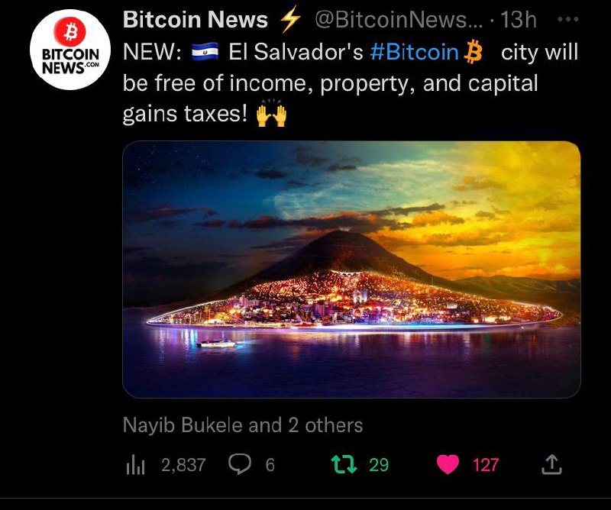Unlike the tweet via pink heart
Screen dimensions: 611x510
(x=448, y=464)
